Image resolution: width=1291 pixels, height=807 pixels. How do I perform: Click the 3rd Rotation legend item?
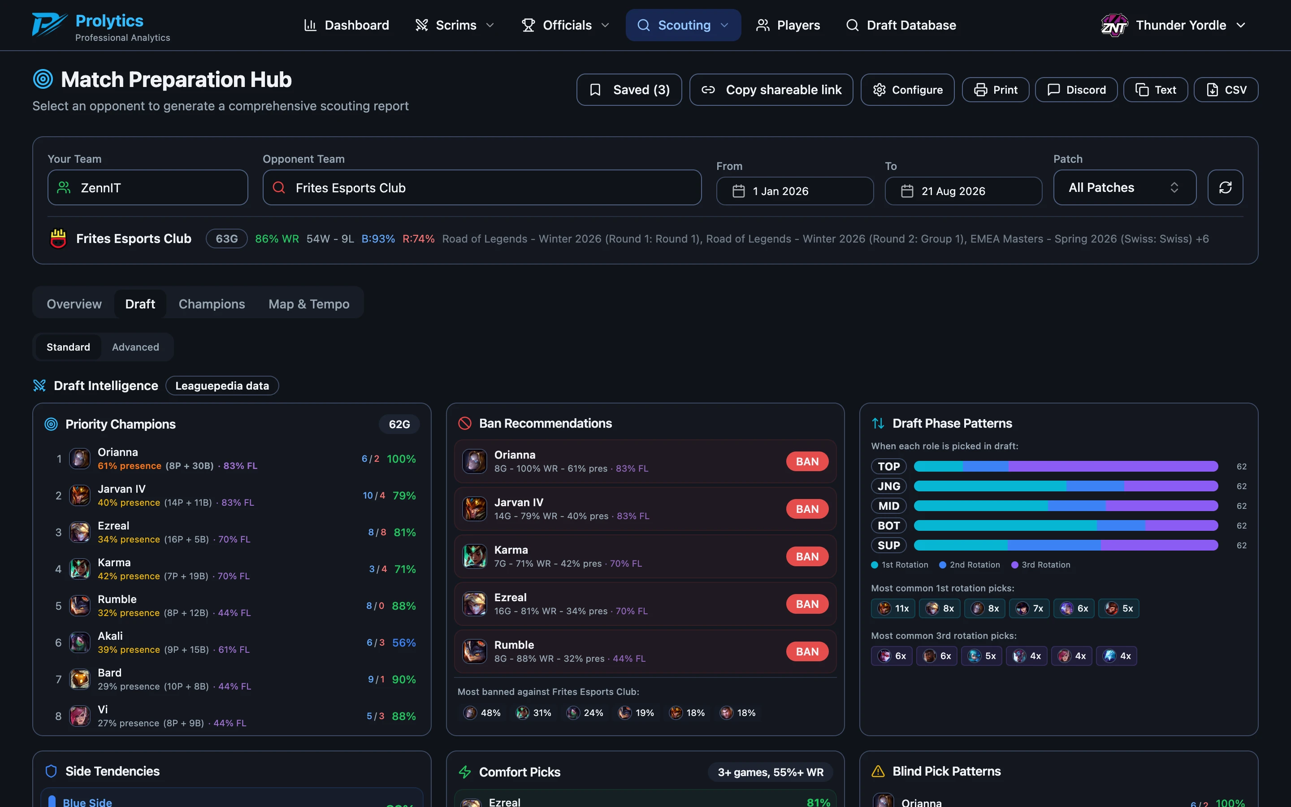click(1040, 565)
